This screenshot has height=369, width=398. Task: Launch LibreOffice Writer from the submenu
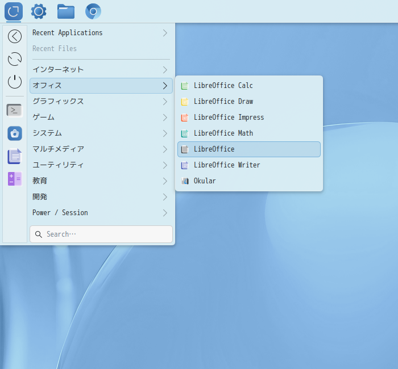[x=249, y=165]
